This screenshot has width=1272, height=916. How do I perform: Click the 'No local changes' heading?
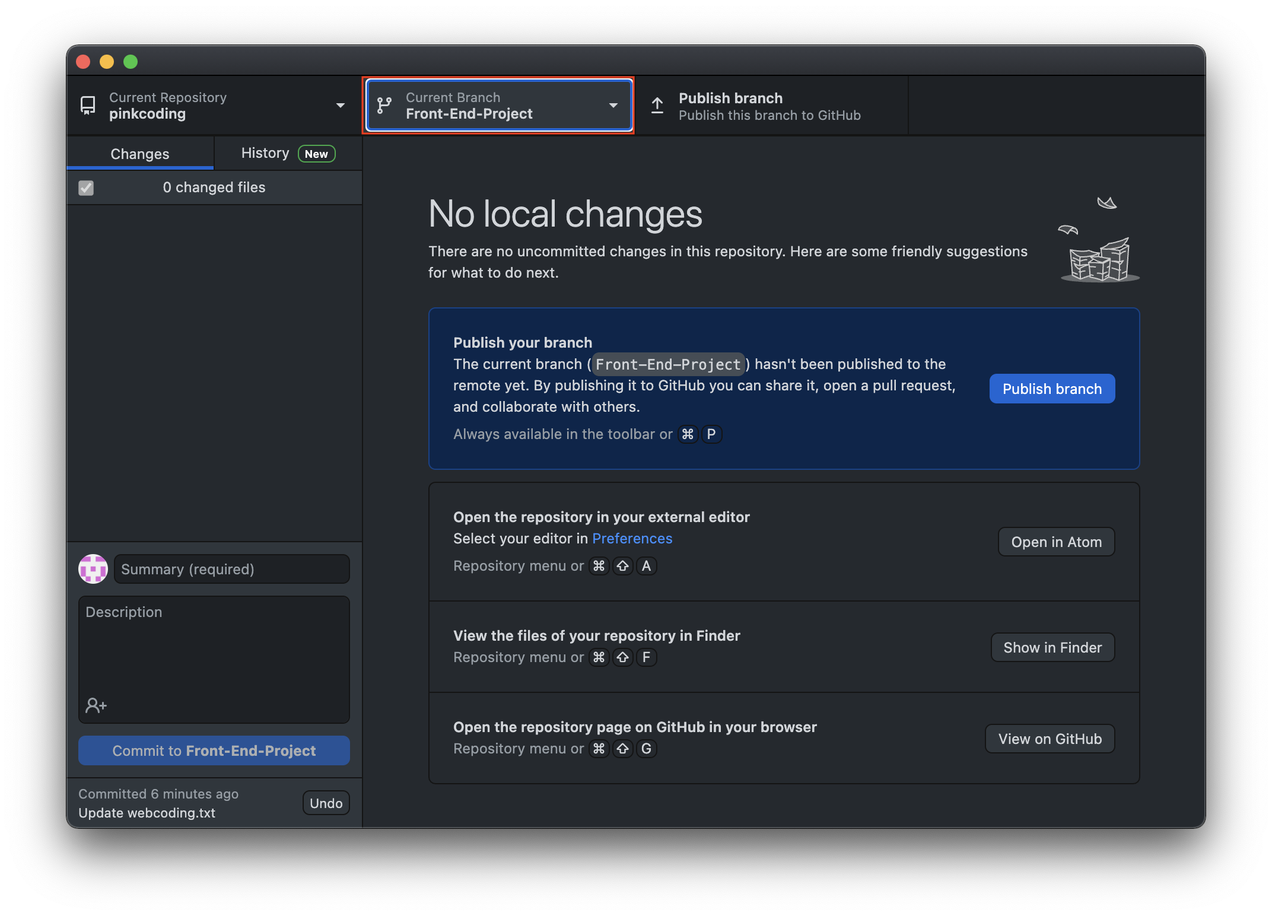click(x=565, y=214)
